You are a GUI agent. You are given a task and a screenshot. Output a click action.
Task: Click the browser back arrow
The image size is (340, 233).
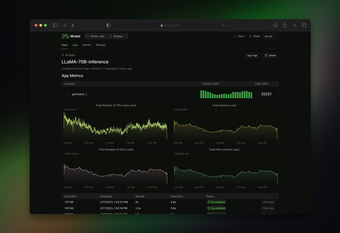click(65, 25)
